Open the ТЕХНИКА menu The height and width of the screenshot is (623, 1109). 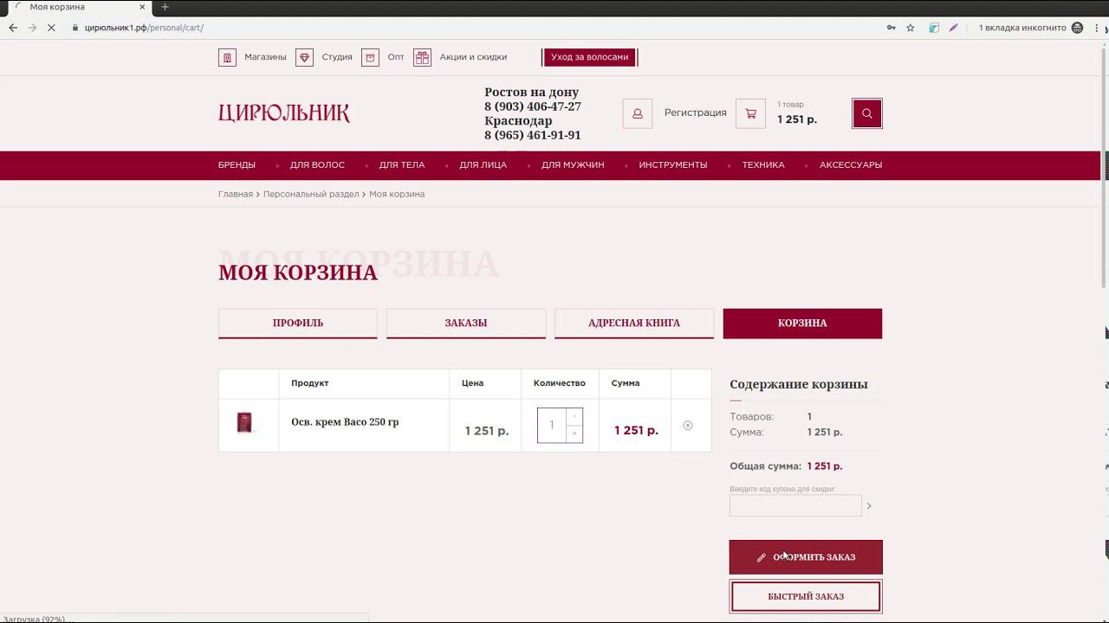(763, 165)
